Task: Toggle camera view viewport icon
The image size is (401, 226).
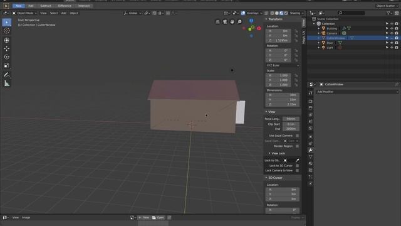Action: pos(225,22)
